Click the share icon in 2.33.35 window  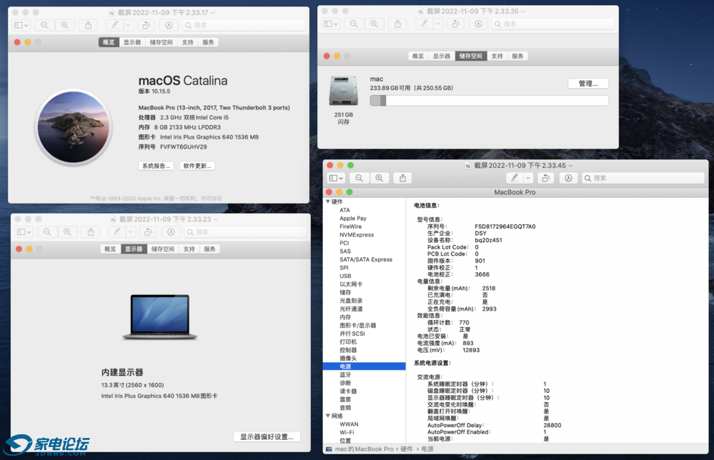click(397, 24)
